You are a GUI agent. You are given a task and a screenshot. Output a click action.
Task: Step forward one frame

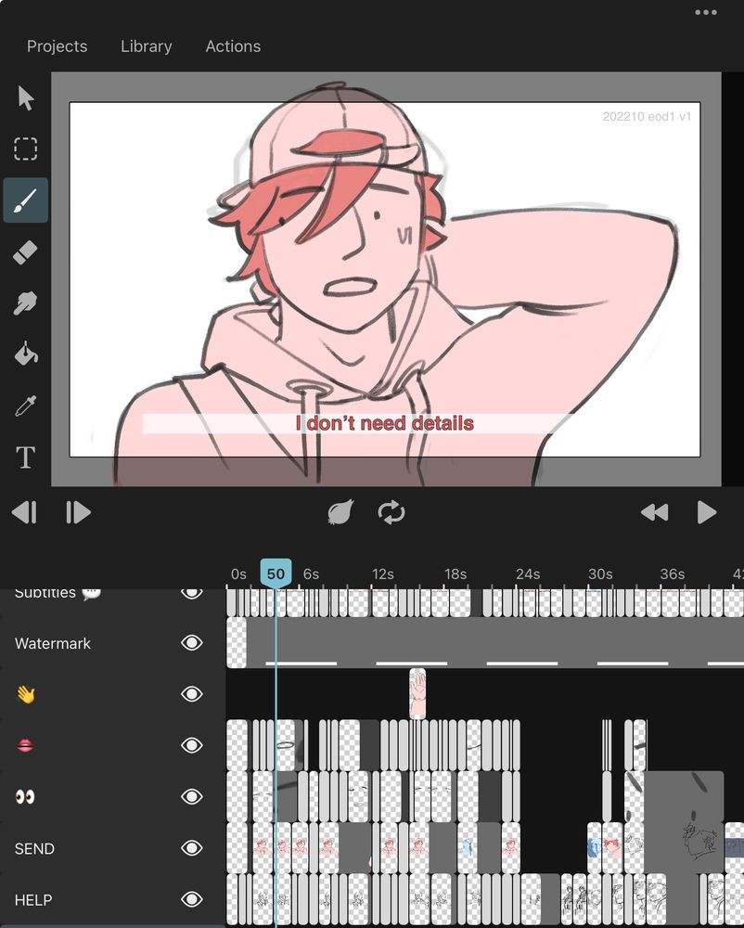point(78,511)
